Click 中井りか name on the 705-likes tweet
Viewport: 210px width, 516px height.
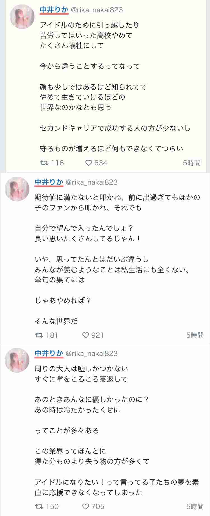pos(49,353)
